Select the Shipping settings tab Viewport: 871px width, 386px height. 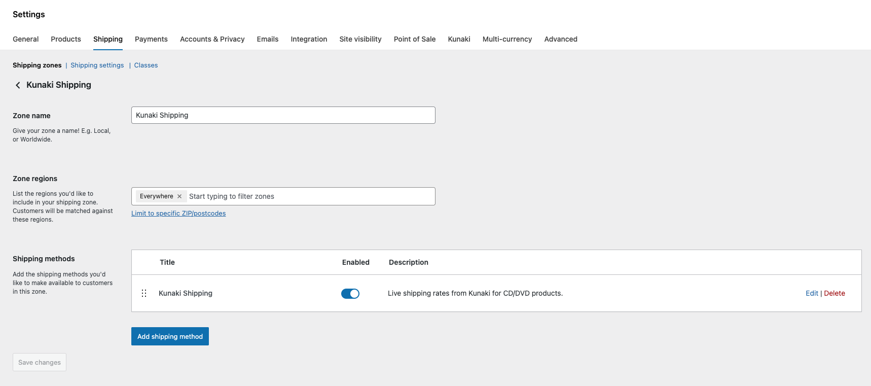[108, 39]
